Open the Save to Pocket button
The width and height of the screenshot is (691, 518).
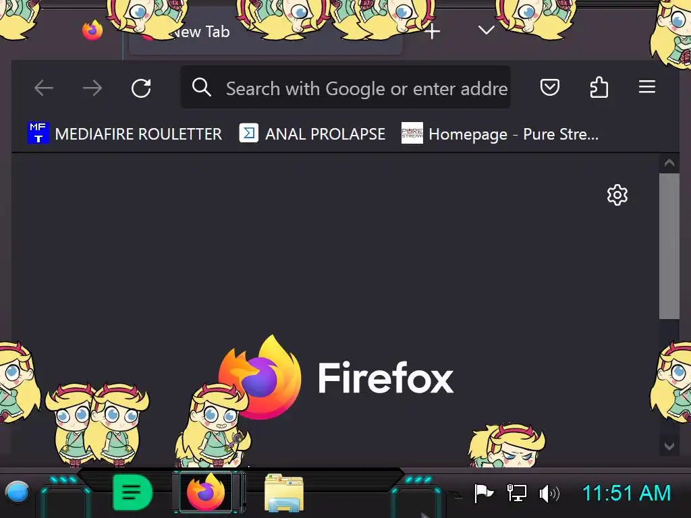(x=549, y=87)
